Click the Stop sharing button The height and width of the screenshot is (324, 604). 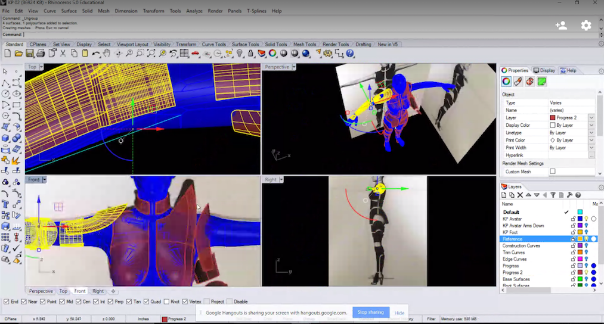coord(370,312)
